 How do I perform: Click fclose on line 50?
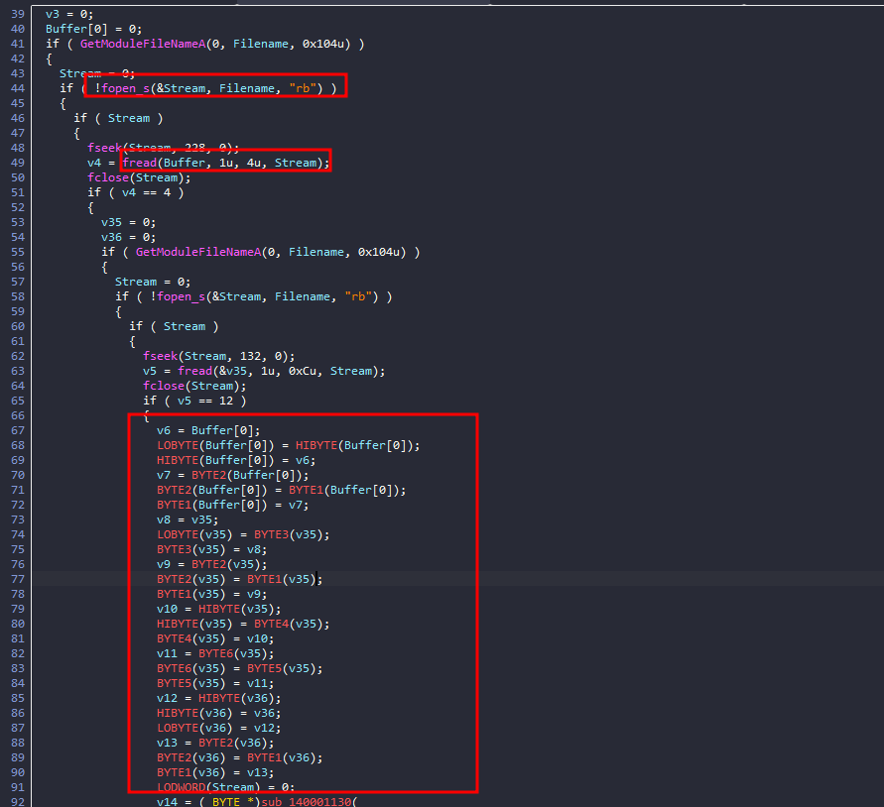(107, 177)
